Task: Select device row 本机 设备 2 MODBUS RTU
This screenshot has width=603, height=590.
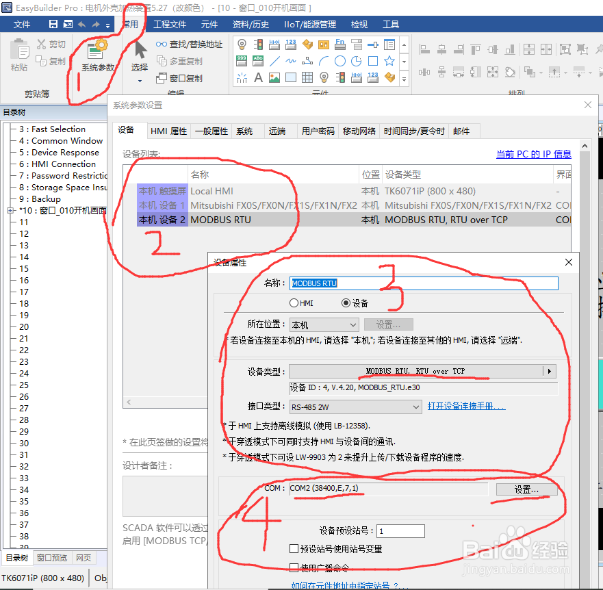Action: click(353, 220)
